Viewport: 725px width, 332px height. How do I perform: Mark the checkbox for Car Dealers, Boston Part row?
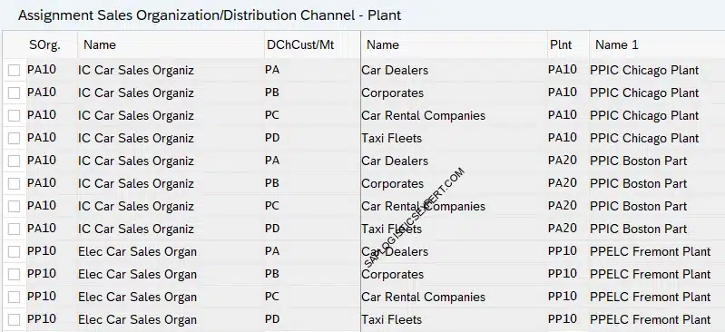click(14, 161)
